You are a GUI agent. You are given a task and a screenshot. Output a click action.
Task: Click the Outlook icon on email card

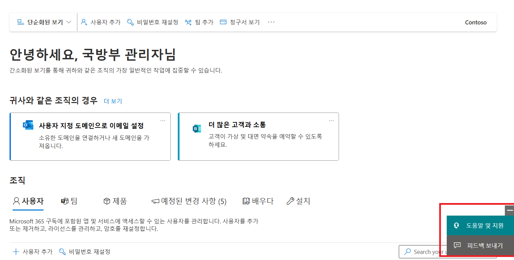(x=28, y=125)
